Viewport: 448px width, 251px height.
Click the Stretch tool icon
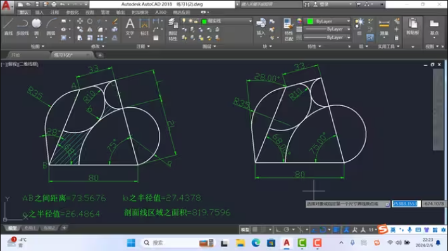pos(80,38)
